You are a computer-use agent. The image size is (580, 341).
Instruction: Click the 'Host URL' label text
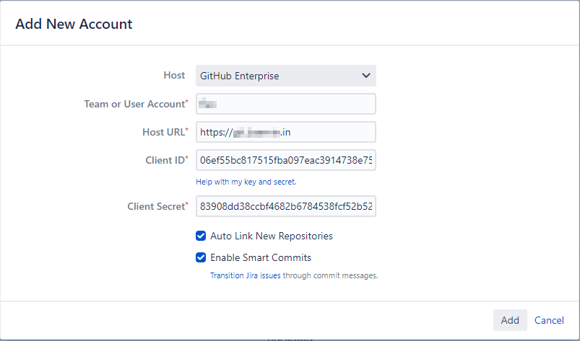tap(163, 132)
